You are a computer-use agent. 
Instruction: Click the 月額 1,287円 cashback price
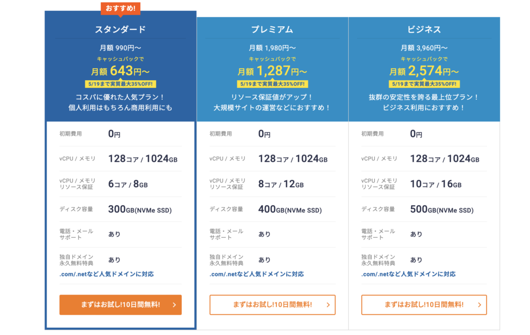click(x=272, y=71)
